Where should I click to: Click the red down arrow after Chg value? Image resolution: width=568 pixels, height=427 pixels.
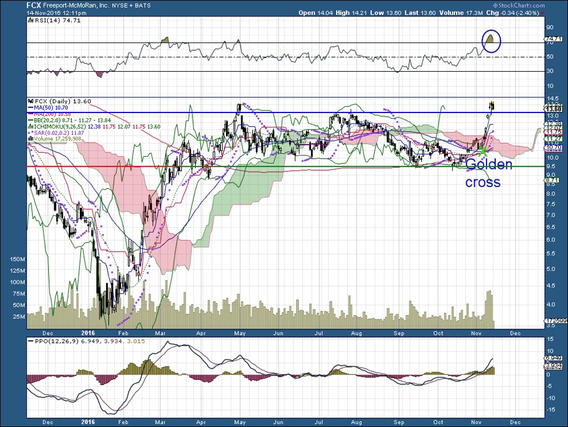click(x=542, y=13)
